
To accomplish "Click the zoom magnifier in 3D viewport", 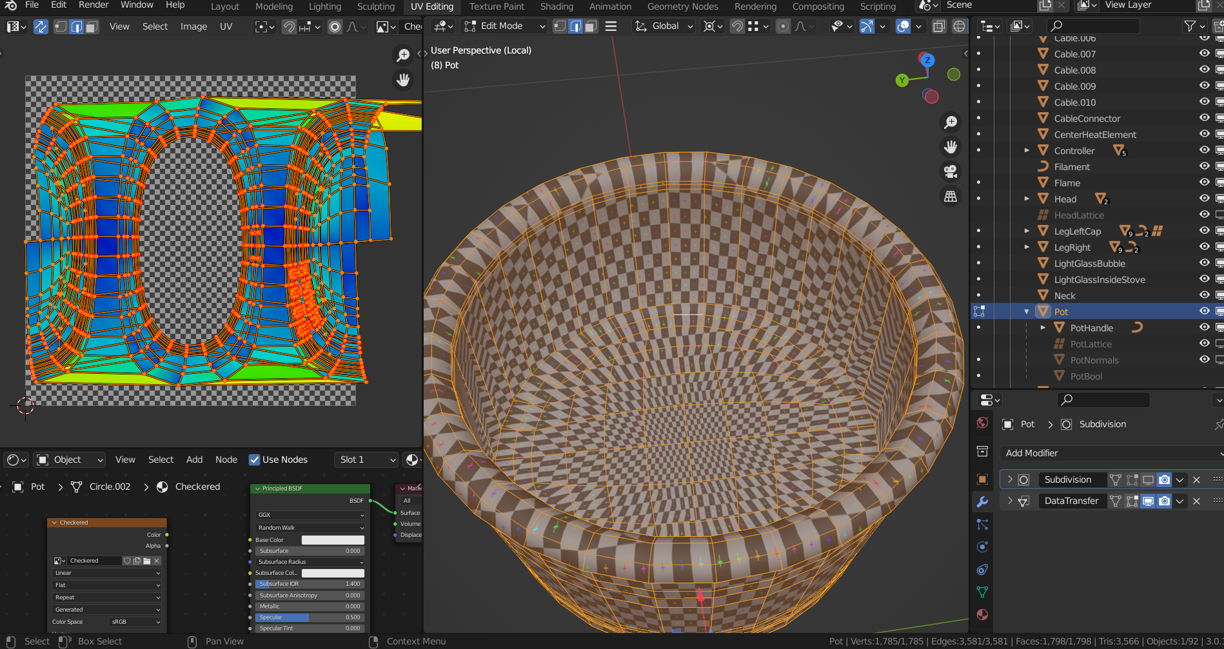I will click(x=950, y=122).
